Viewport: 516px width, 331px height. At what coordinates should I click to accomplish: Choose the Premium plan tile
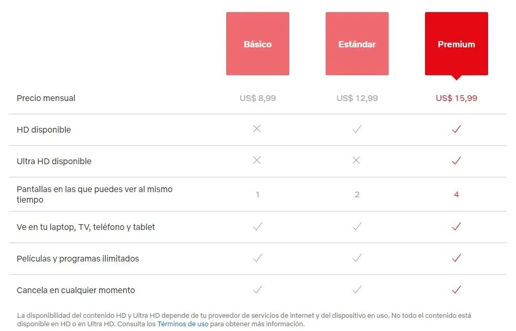pos(457,44)
